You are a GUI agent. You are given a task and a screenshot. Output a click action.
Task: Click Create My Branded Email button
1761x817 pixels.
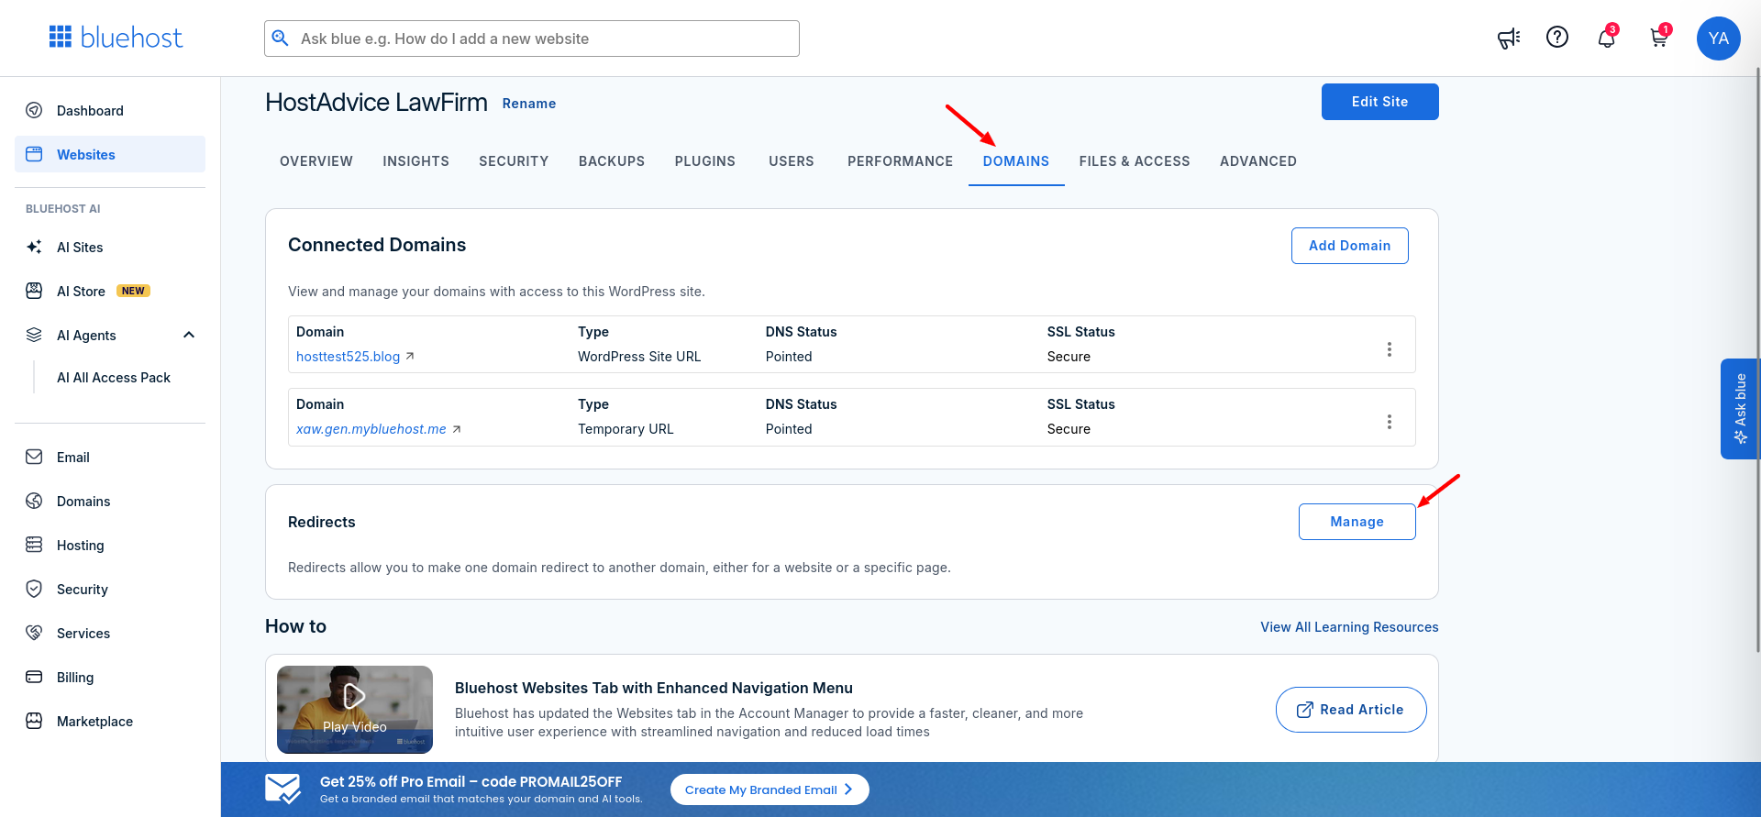[770, 789]
